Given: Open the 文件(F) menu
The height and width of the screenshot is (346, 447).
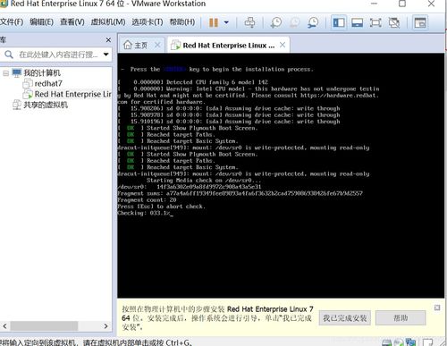Looking at the screenshot, I should point(12,22).
